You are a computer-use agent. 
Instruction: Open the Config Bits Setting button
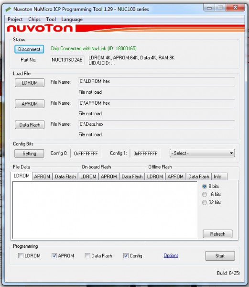click(29, 154)
